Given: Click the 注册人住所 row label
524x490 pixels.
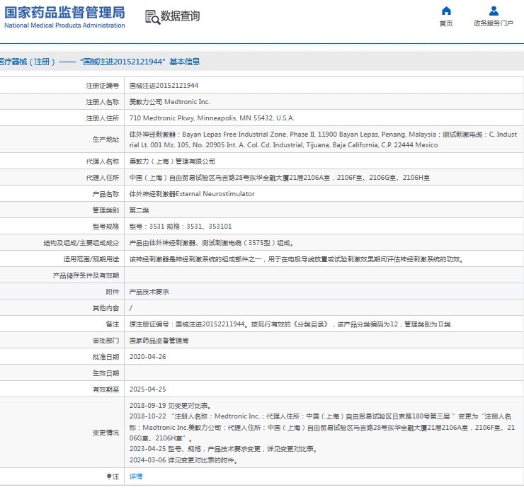Looking at the screenshot, I should pyautogui.click(x=102, y=118).
